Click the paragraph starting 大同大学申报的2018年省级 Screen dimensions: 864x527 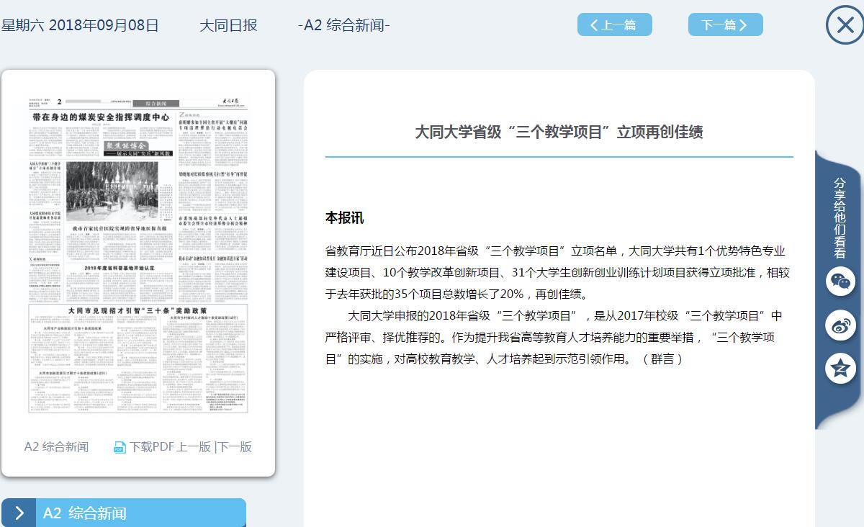click(x=554, y=337)
